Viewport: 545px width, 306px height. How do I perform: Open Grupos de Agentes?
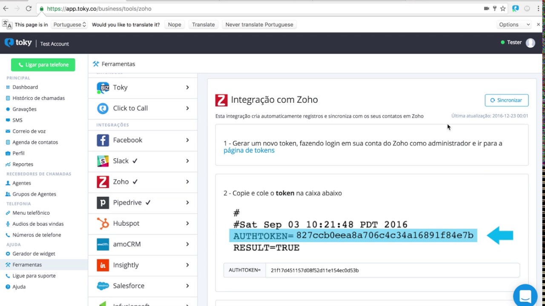pyautogui.click(x=34, y=194)
